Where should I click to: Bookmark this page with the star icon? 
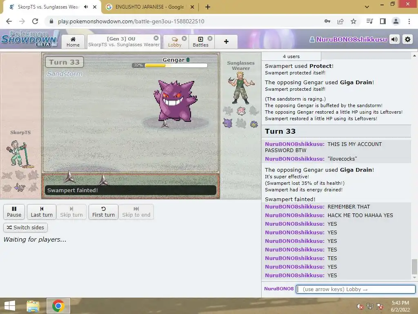coord(354,21)
